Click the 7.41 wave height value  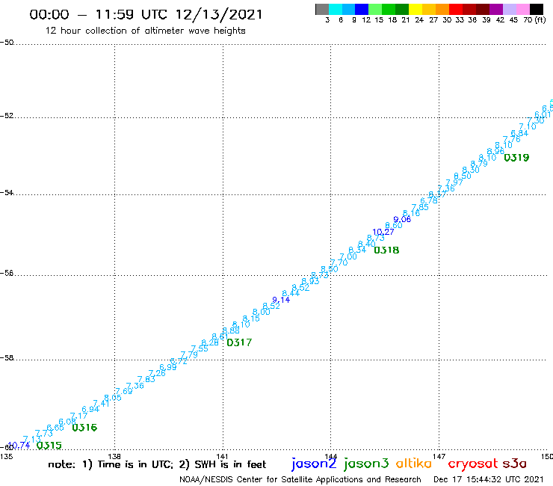[x=102, y=404]
